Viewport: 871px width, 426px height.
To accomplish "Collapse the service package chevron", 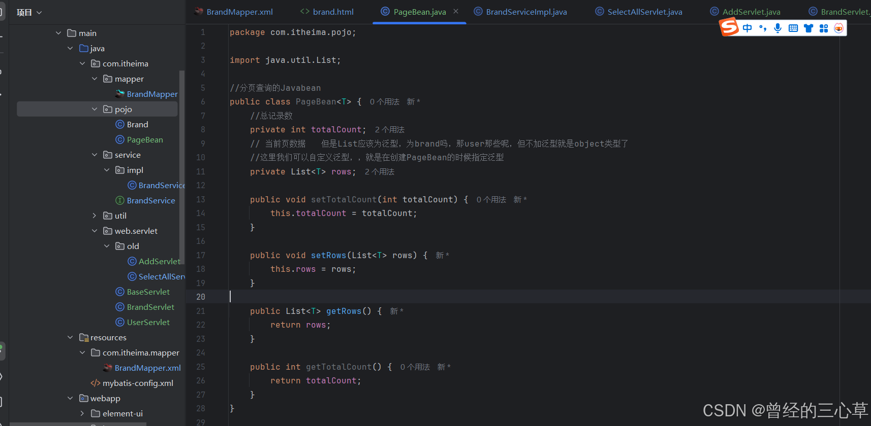I will pos(95,155).
